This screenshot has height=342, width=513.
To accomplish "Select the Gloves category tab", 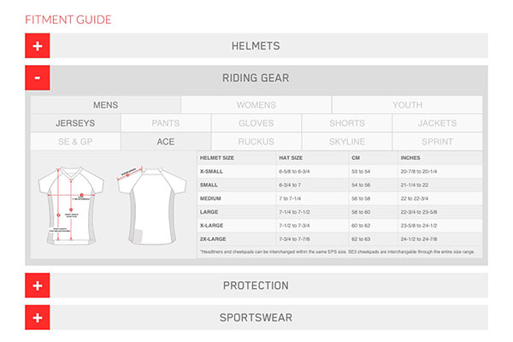I will point(256,123).
